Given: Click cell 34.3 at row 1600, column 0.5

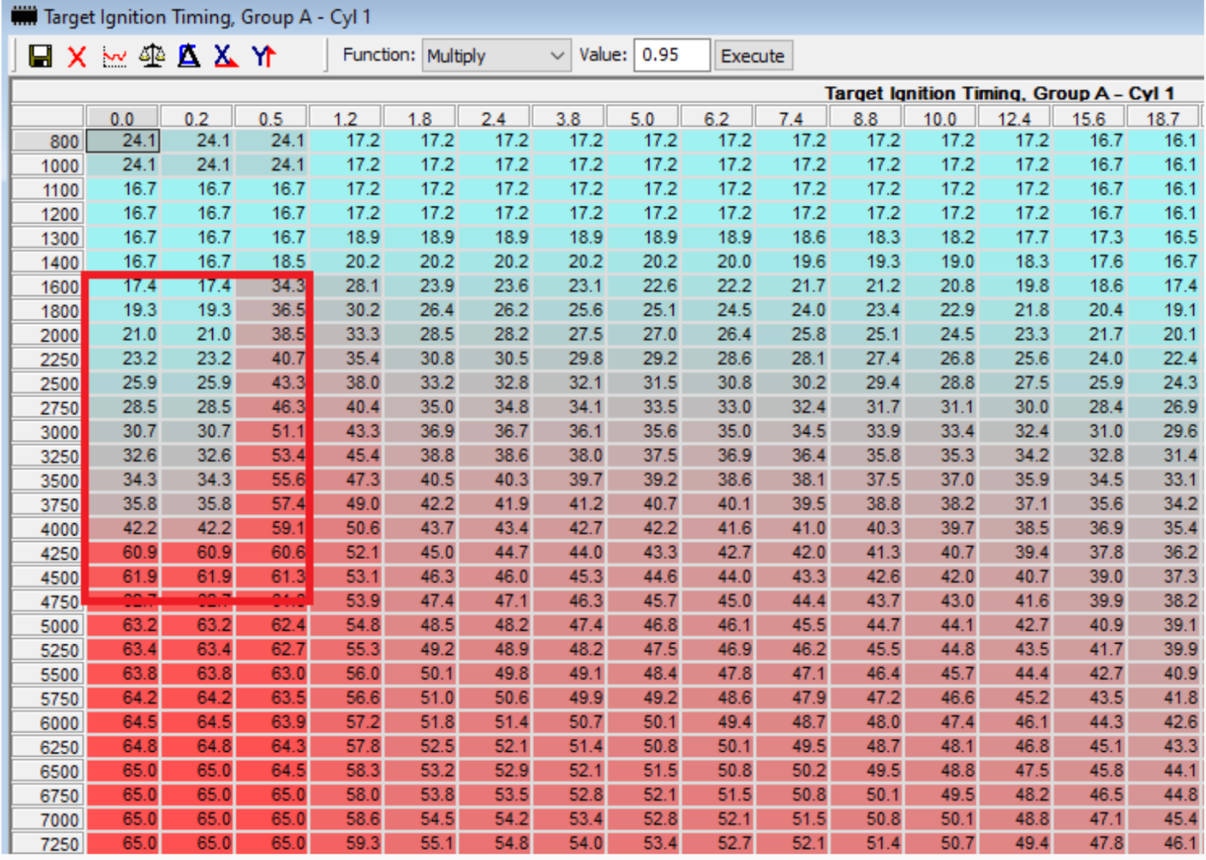Looking at the screenshot, I should pos(273,286).
